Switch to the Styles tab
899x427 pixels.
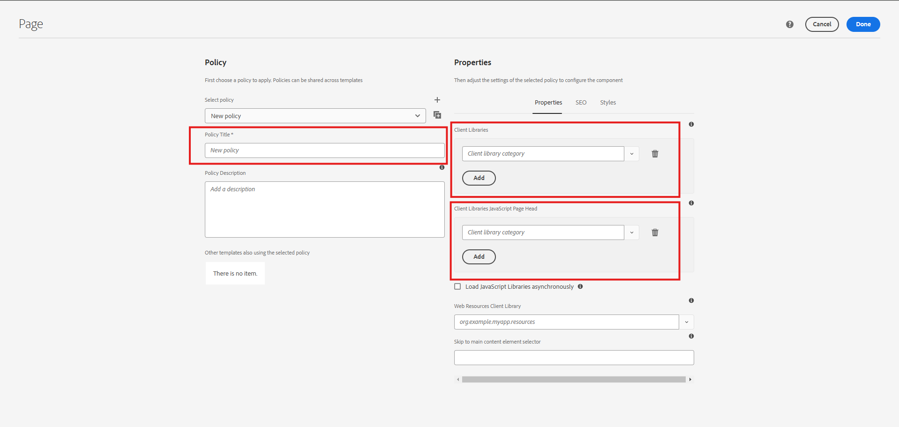(x=607, y=103)
